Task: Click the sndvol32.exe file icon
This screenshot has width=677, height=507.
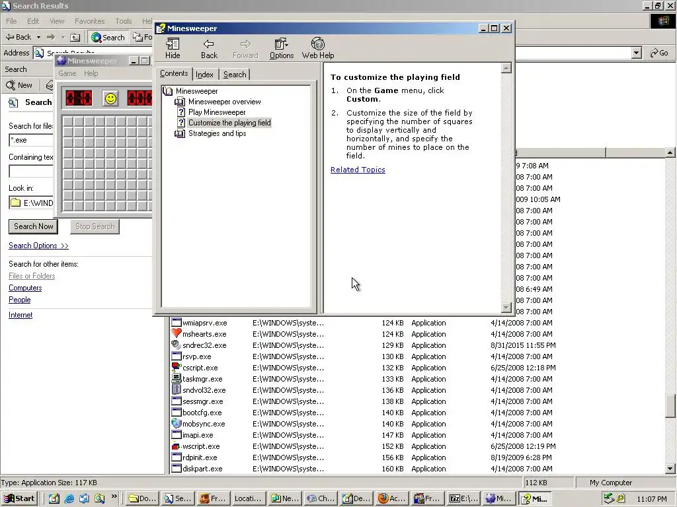Action: click(176, 389)
